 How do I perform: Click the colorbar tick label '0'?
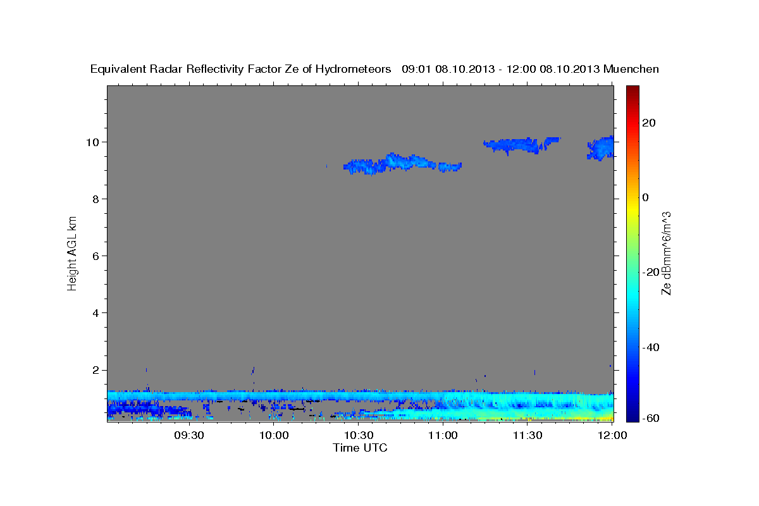(x=646, y=197)
